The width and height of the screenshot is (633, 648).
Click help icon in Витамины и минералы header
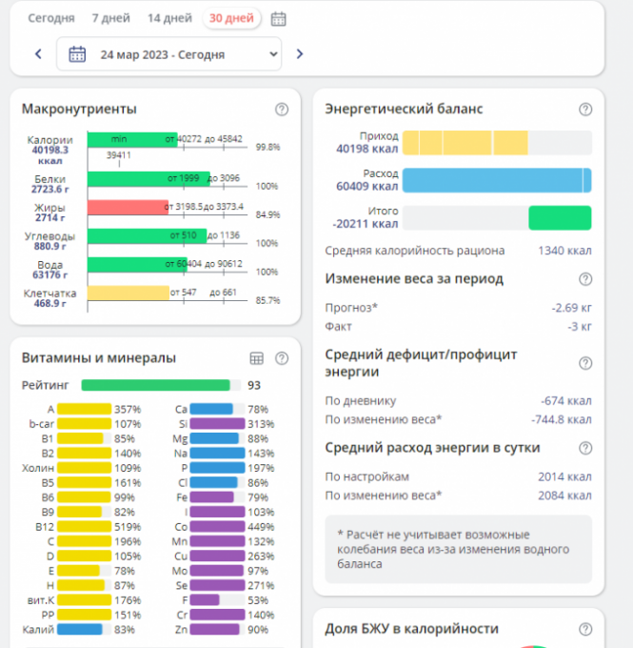tap(282, 358)
